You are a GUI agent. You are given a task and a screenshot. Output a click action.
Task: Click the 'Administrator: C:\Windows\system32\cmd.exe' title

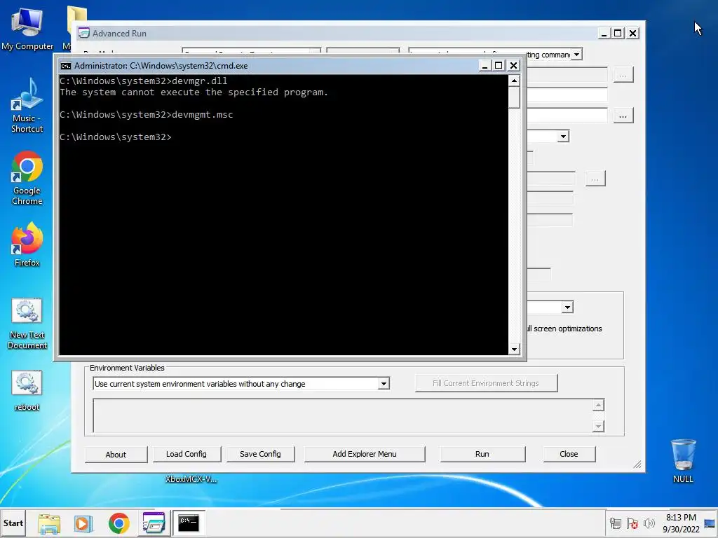tap(161, 66)
